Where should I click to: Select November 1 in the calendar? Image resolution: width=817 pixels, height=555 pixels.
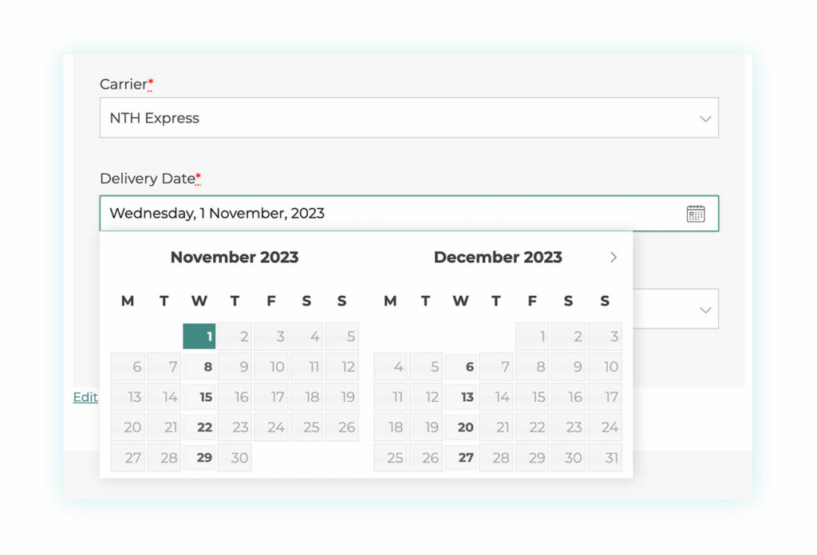[x=199, y=336]
